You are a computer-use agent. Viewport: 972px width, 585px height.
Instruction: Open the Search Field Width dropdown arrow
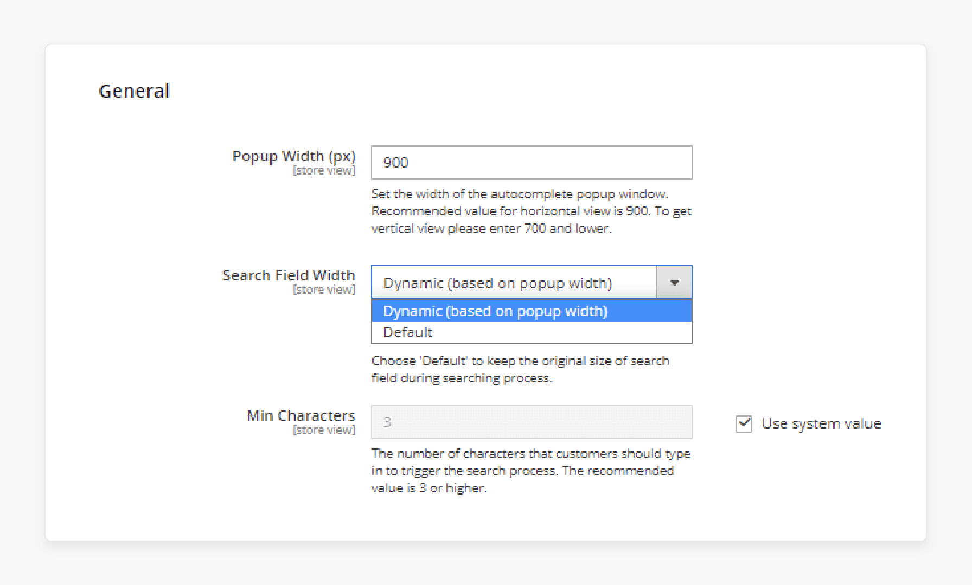coord(674,282)
